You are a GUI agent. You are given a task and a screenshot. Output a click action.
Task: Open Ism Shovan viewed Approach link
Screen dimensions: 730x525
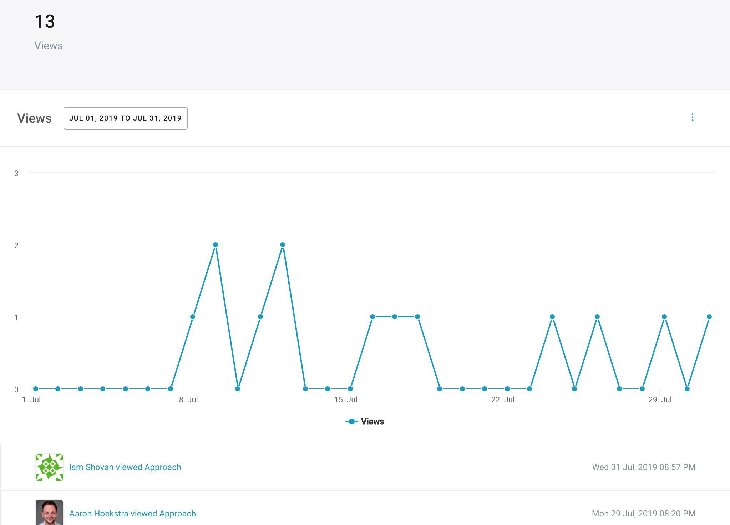(125, 467)
